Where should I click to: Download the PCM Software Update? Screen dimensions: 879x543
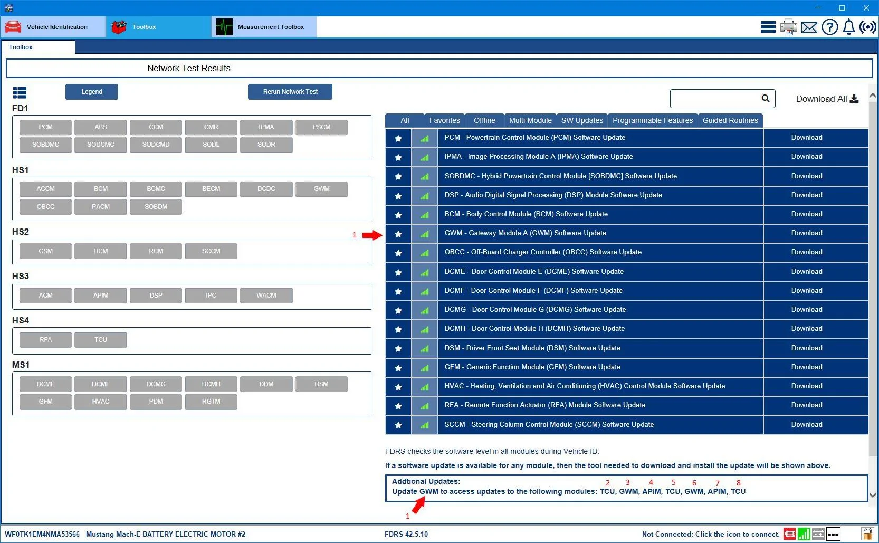807,138
